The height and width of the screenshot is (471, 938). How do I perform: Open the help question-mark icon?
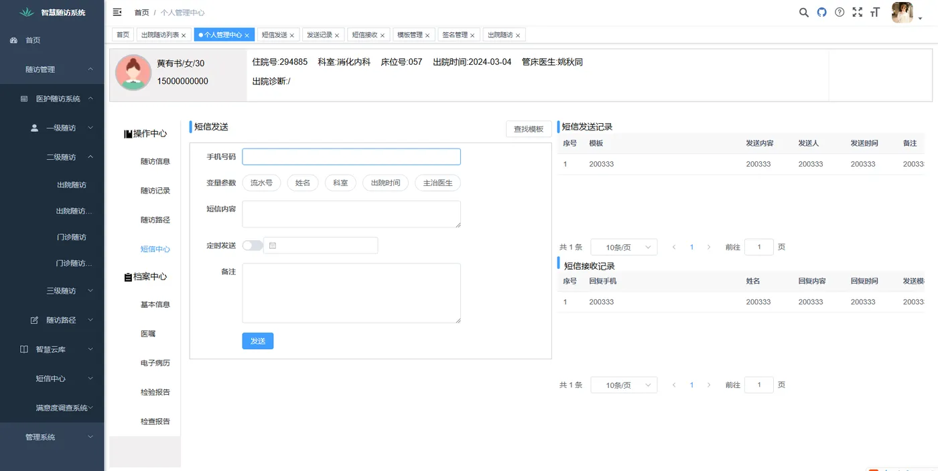[x=840, y=12]
